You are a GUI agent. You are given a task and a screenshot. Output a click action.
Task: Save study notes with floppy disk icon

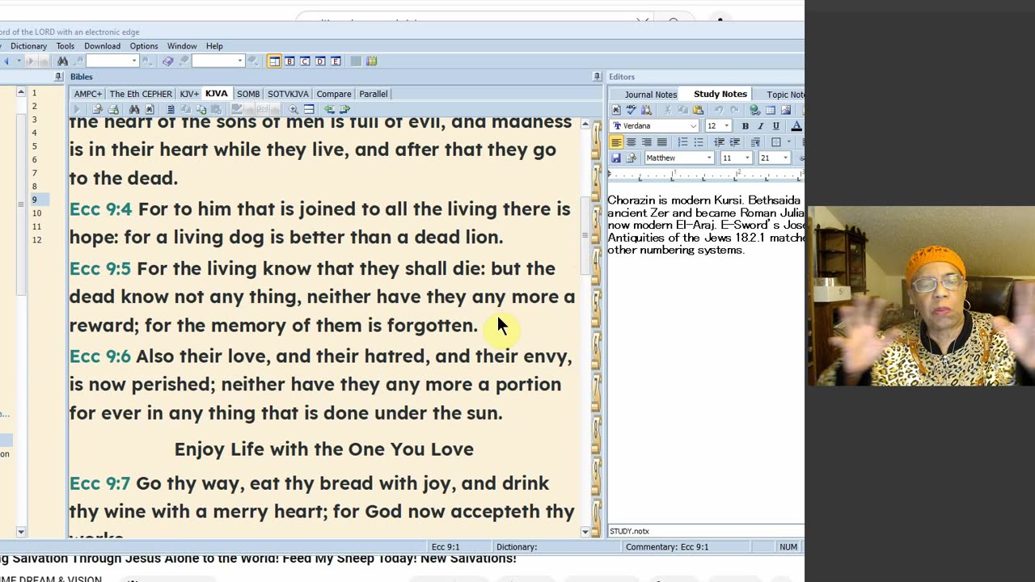click(616, 158)
